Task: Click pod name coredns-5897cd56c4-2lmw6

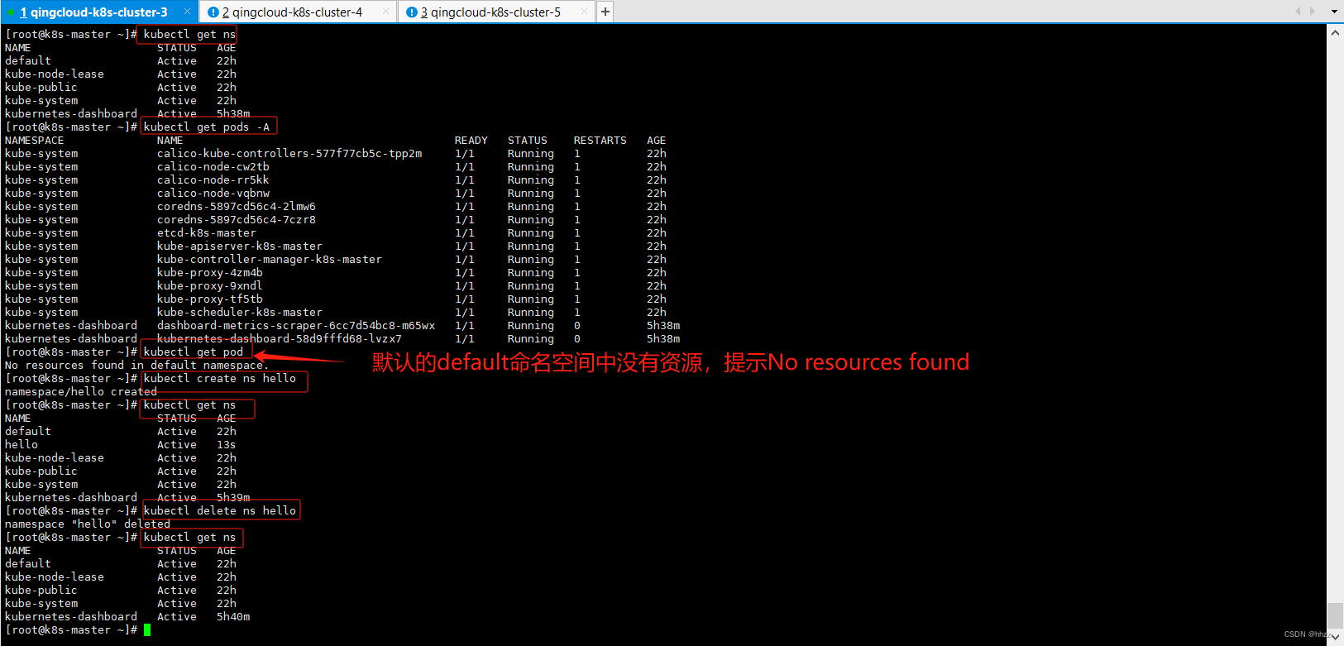Action: [237, 206]
